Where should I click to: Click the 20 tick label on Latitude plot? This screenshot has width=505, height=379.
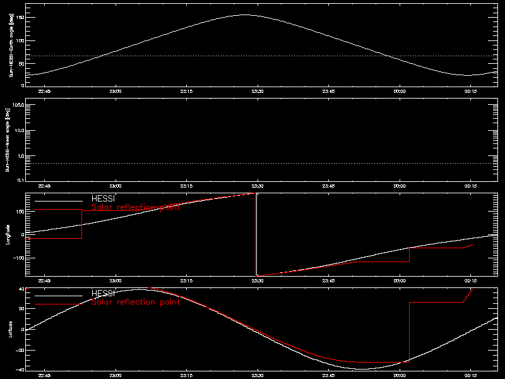[x=21, y=309]
